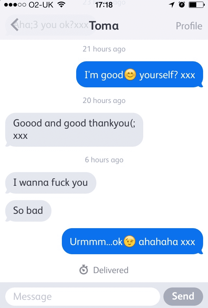Select the "I'm good yourself?" blue bubble
This screenshot has width=208, height=308.
coord(140,74)
